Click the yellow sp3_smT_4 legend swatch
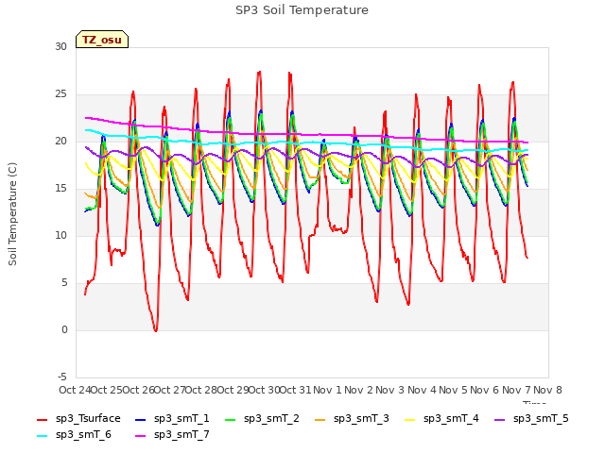Viewport: 605px width, 453px height. click(409, 419)
